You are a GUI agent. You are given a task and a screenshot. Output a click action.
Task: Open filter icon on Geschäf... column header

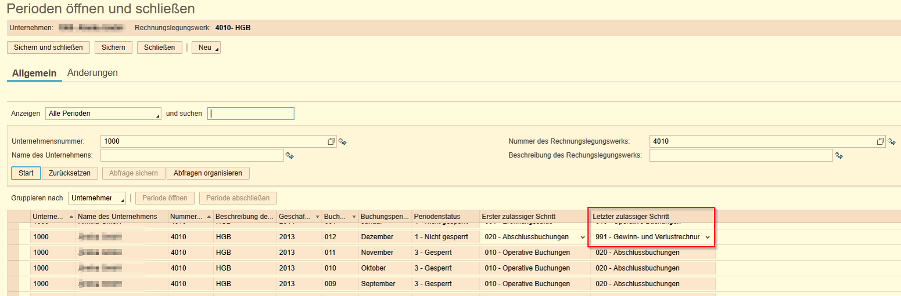317,216
